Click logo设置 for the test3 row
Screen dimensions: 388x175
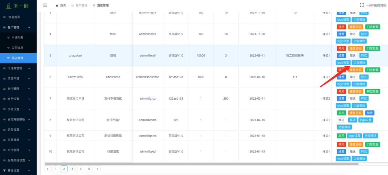coord(343,41)
